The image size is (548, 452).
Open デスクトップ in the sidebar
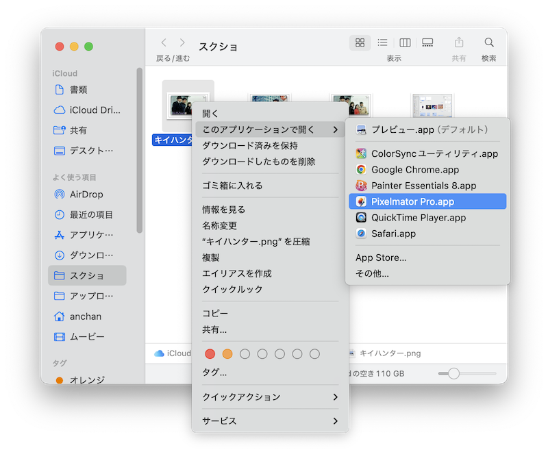(88, 151)
